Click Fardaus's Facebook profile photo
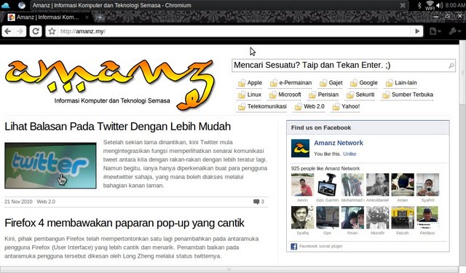This screenshot has width=466, height=273. 427,218
